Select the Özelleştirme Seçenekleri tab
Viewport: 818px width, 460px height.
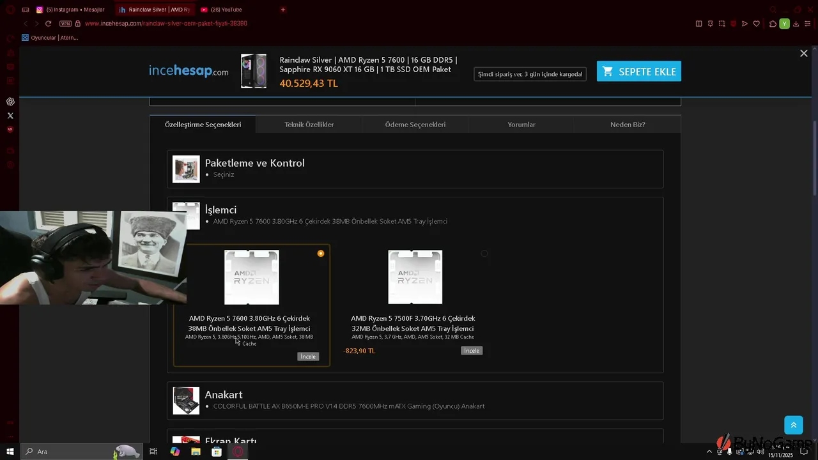[203, 125]
